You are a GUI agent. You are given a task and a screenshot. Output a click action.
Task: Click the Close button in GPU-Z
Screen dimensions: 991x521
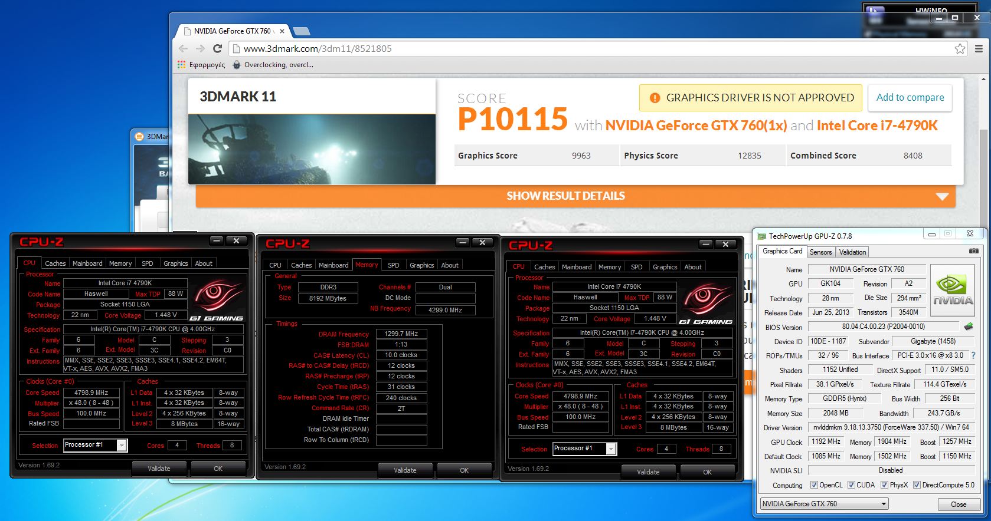959,504
